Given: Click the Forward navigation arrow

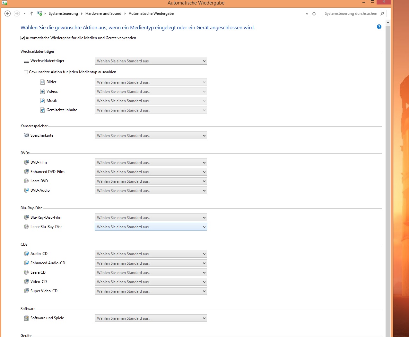Looking at the screenshot, I should pos(17,14).
